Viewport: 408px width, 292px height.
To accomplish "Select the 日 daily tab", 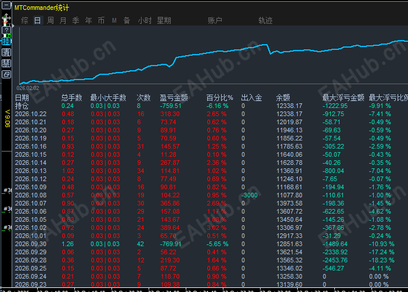I will pyautogui.click(x=38, y=20).
